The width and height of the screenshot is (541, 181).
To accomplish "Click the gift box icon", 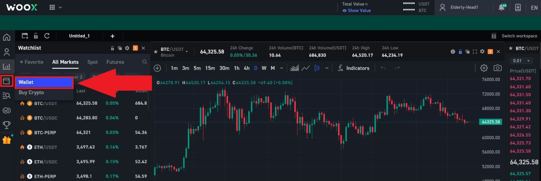I will pos(6,140).
